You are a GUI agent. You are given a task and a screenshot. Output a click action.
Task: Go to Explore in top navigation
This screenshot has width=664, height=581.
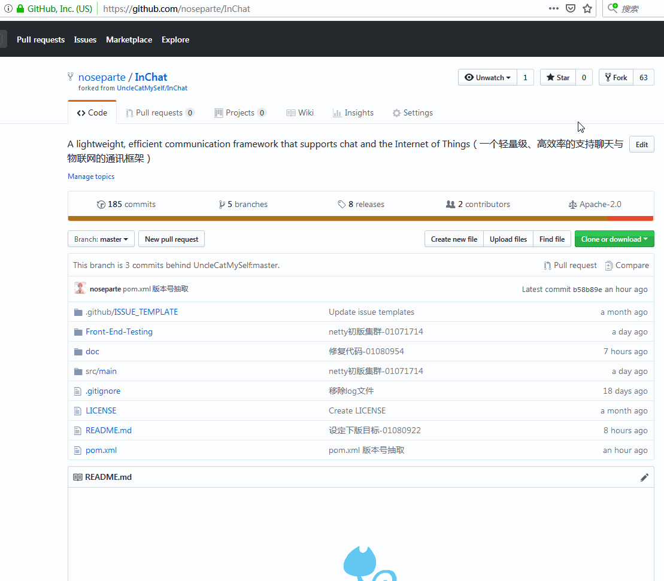pyautogui.click(x=175, y=39)
